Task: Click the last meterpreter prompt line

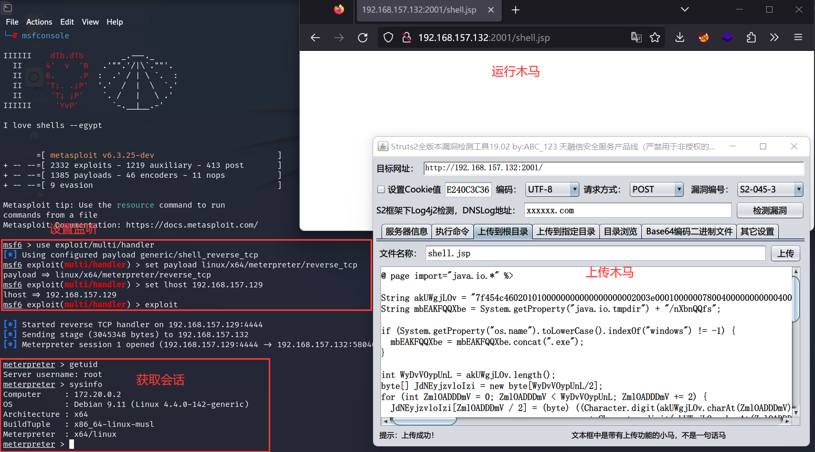Action: (x=38, y=444)
